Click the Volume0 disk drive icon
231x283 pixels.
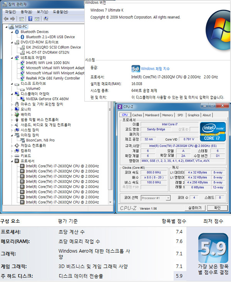[22, 89]
